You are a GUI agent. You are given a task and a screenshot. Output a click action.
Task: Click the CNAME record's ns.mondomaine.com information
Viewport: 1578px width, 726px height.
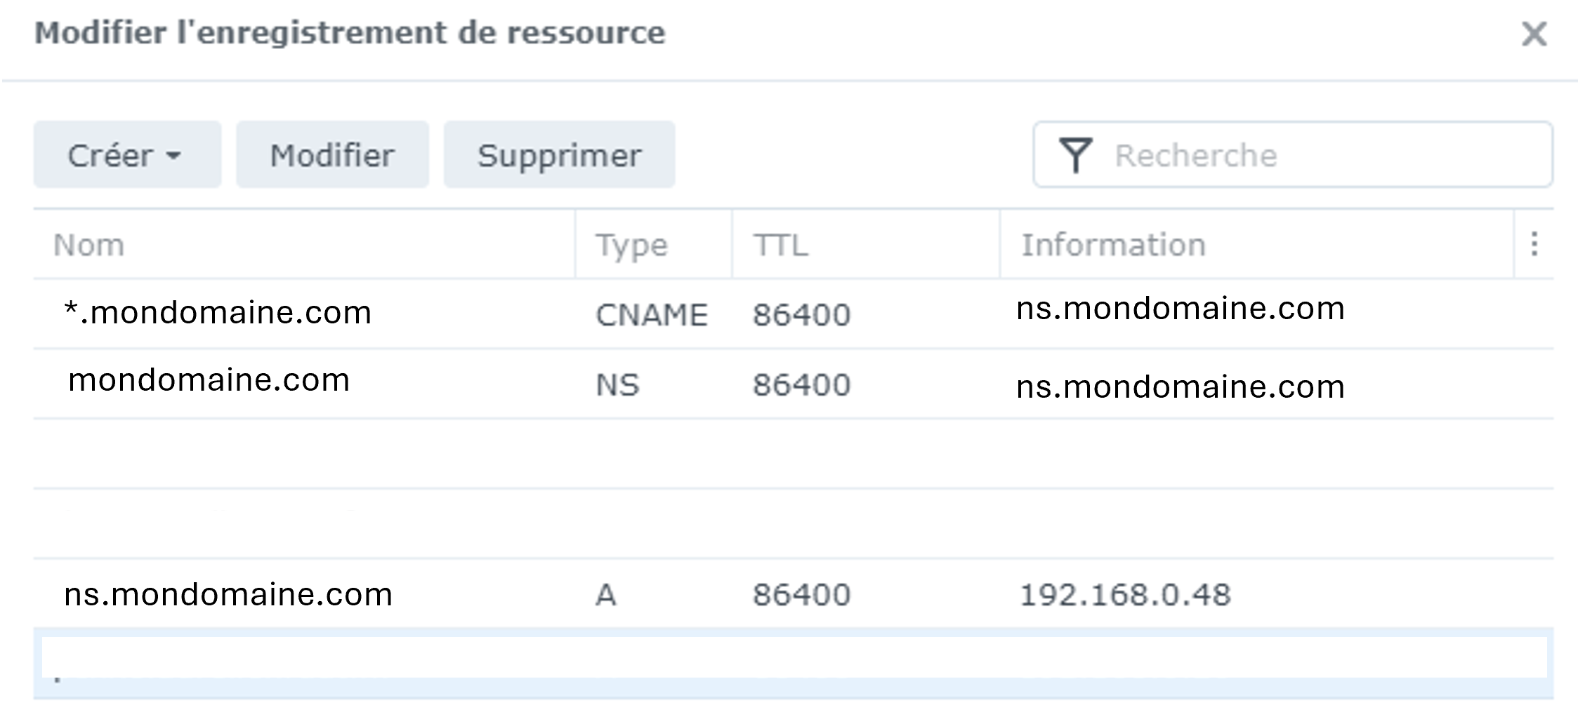(1180, 309)
